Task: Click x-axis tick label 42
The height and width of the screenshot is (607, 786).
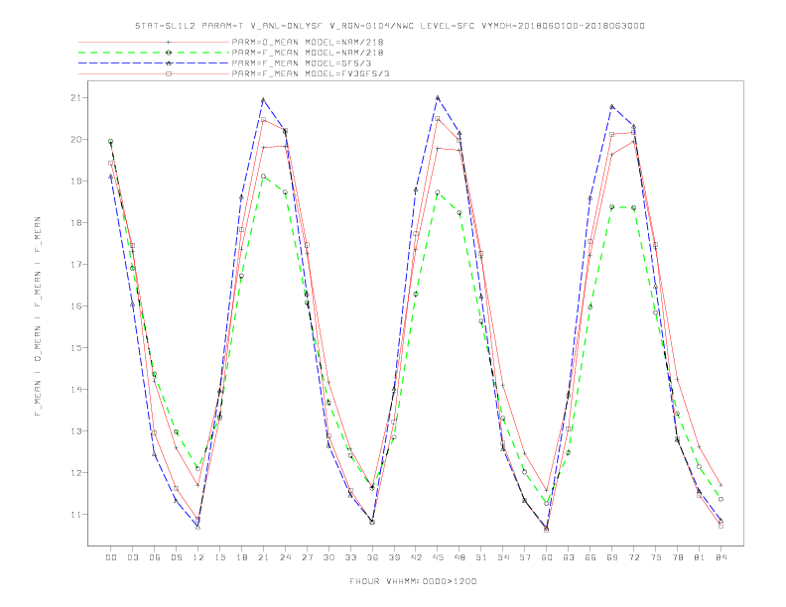Action: tap(416, 557)
